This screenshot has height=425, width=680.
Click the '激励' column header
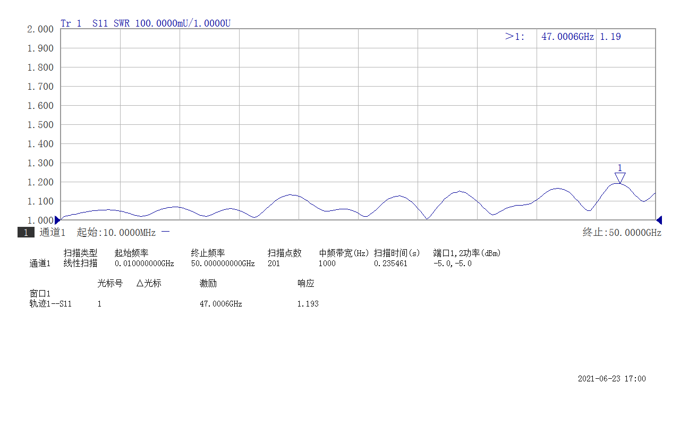coord(208,284)
